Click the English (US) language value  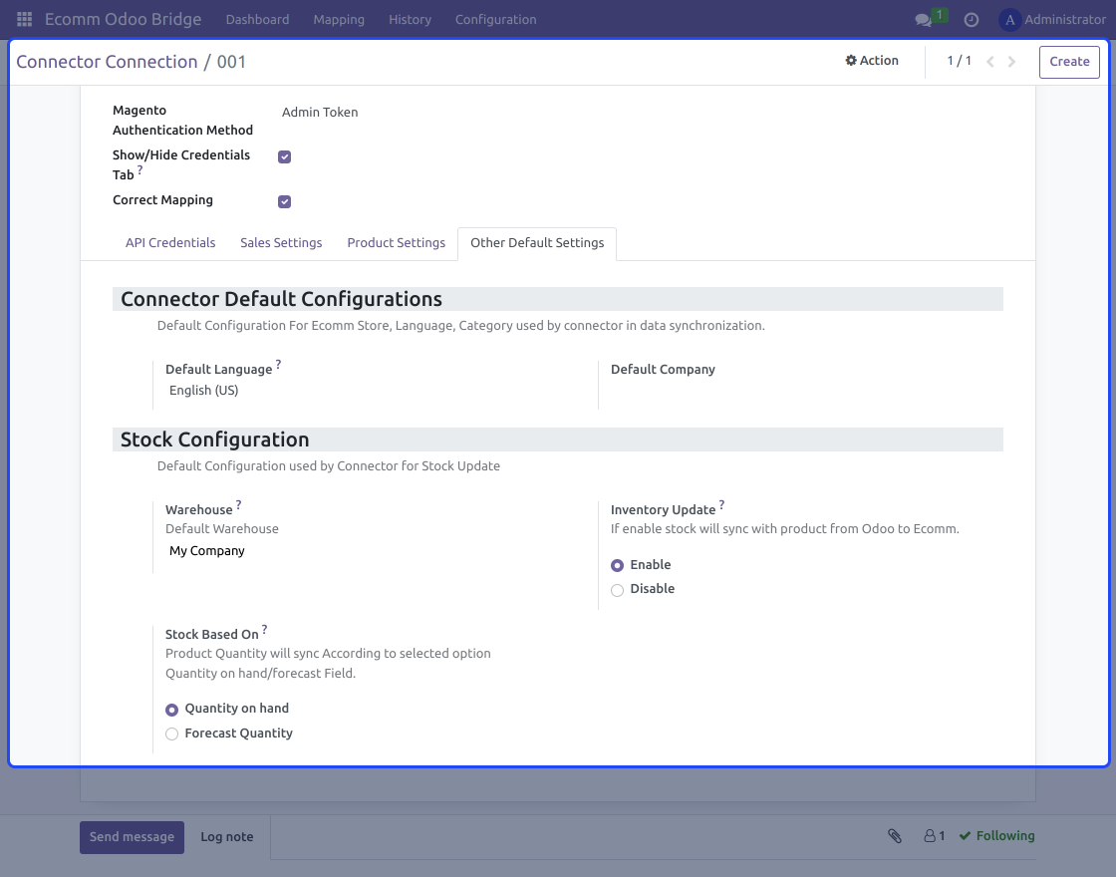pos(204,390)
